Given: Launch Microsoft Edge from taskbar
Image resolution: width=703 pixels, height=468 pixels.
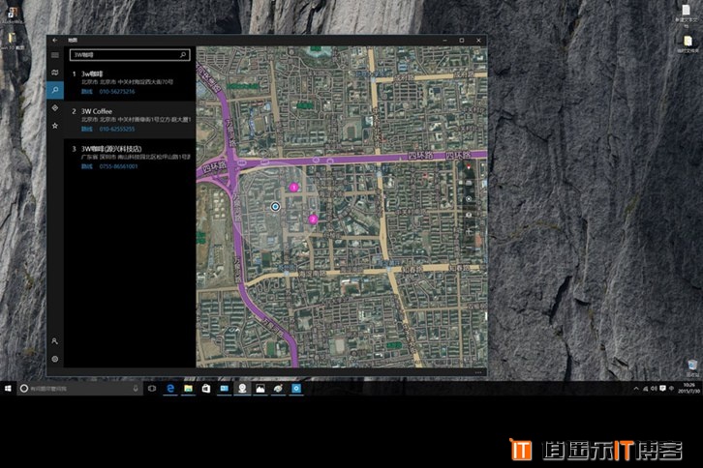Looking at the screenshot, I should [170, 389].
